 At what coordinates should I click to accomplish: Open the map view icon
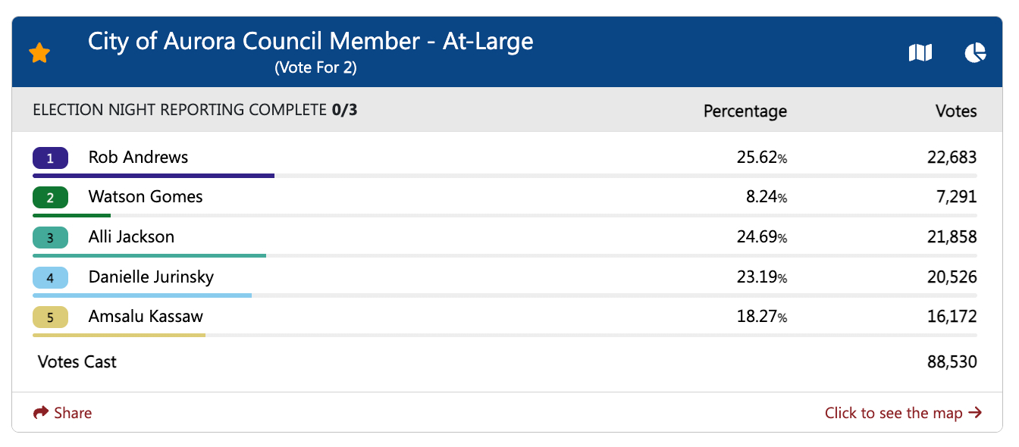click(920, 52)
